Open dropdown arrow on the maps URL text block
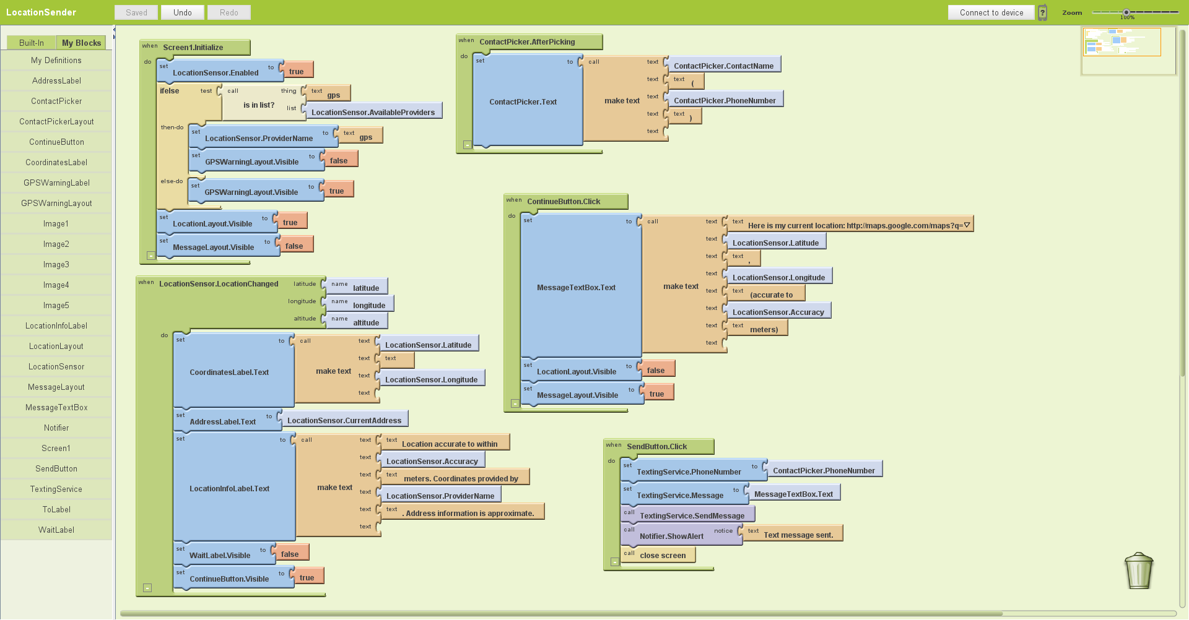 [967, 225]
